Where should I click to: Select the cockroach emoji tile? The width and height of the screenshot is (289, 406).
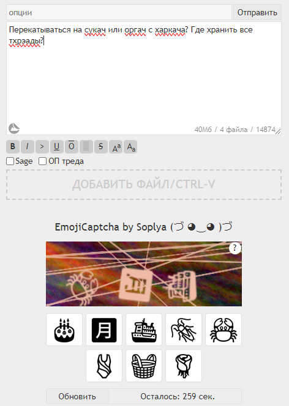point(184,330)
